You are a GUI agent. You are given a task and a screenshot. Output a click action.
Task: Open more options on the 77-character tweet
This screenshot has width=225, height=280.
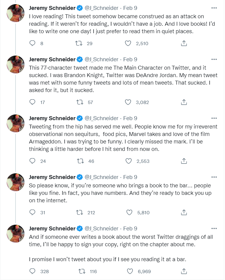coord(214,59)
